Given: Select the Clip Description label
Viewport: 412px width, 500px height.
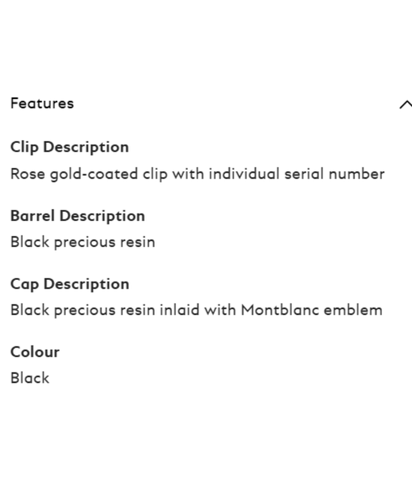Looking at the screenshot, I should coord(69,147).
